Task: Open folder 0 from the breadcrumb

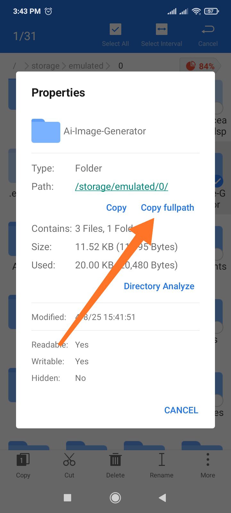Action: point(120,65)
